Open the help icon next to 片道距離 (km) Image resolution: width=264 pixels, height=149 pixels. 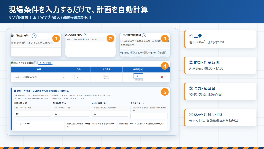point(85,35)
